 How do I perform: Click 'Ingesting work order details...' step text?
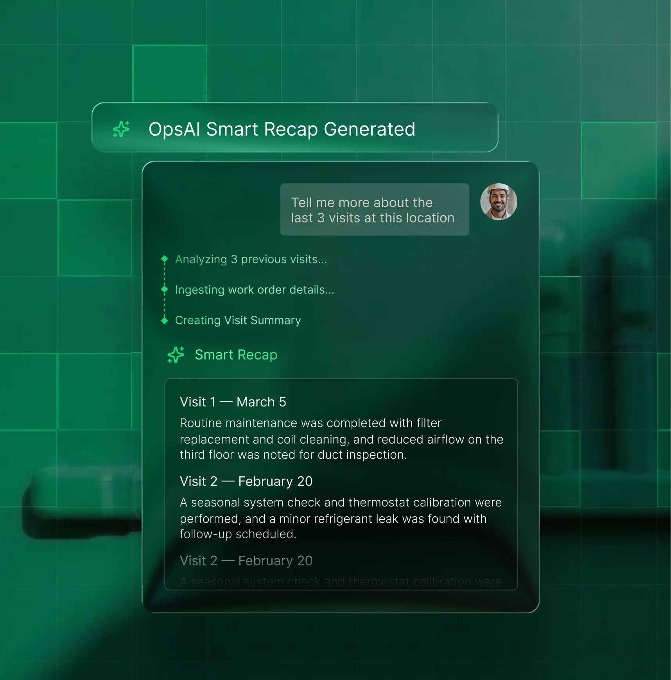coord(255,290)
